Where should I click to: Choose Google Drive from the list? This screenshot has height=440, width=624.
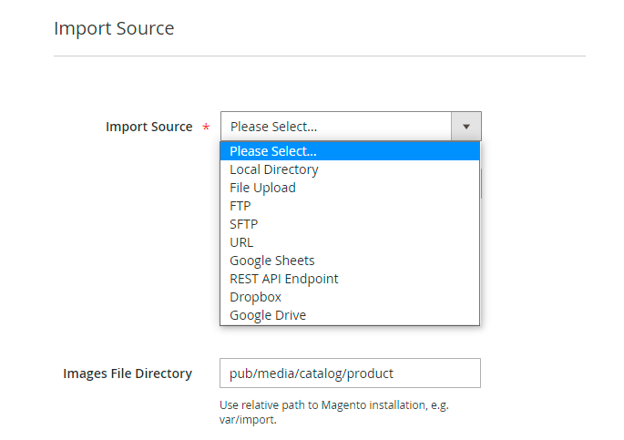268,315
